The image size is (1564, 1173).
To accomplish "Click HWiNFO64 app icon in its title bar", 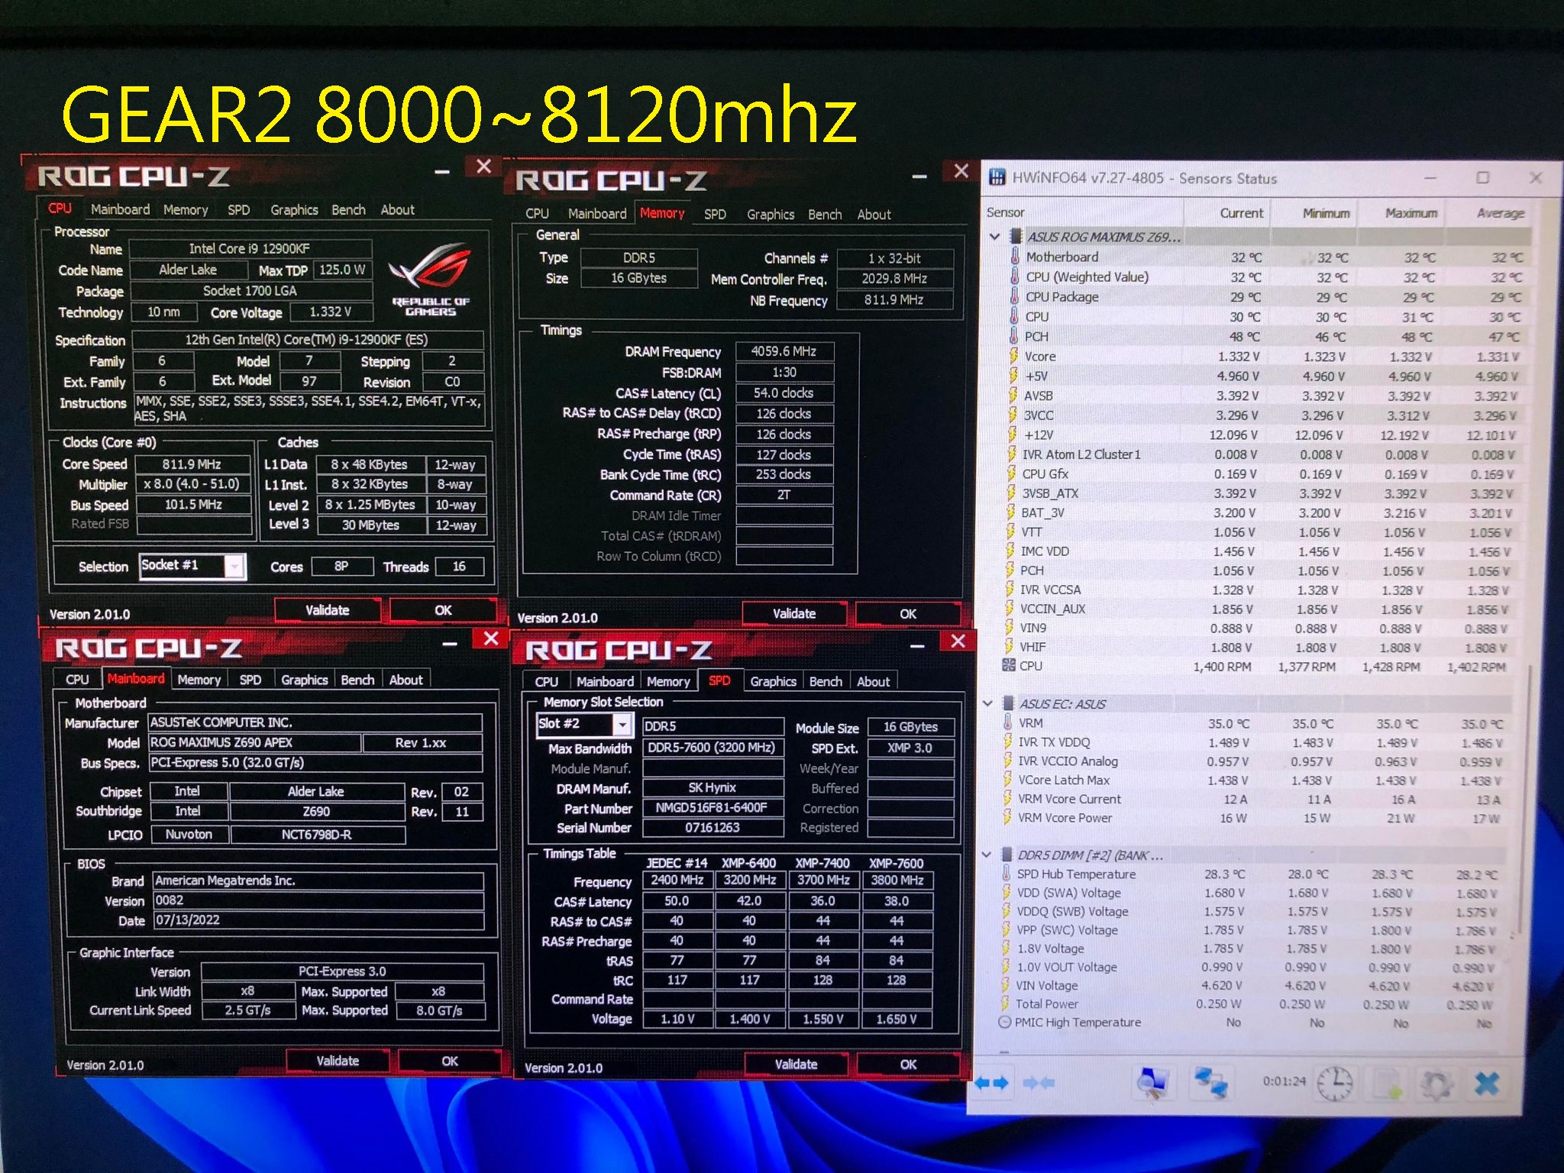I will [x=997, y=177].
